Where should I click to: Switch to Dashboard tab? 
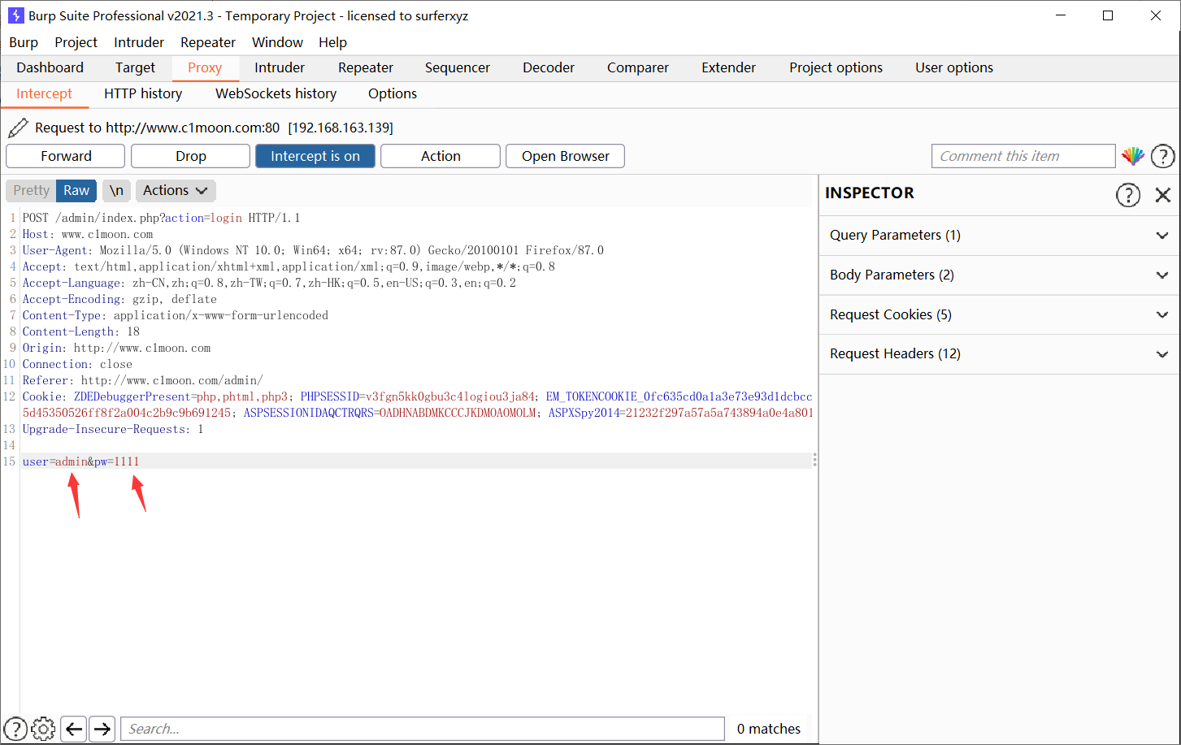coord(50,67)
